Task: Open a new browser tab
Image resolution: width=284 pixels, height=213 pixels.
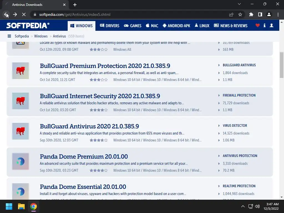Action: pyautogui.click(x=75, y=5)
